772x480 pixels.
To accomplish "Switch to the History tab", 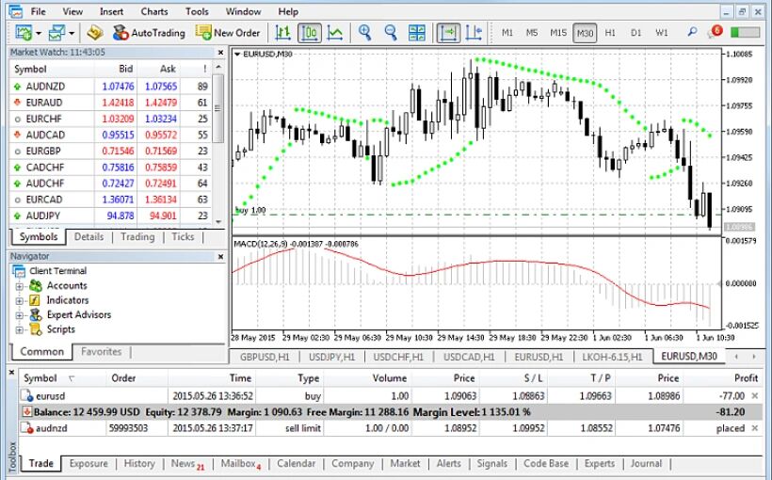I will pos(139,463).
